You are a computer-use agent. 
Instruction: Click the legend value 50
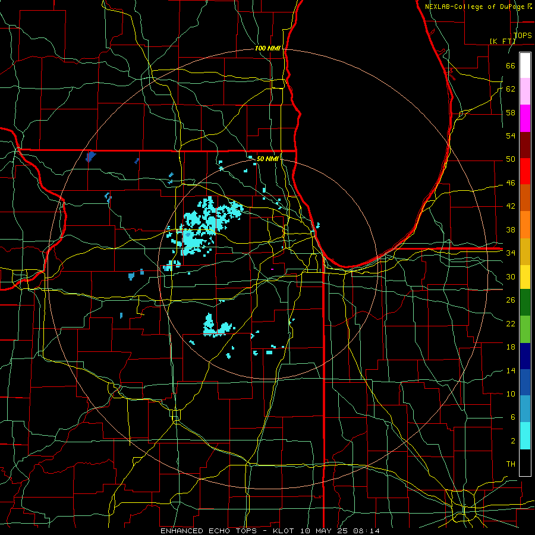click(x=511, y=159)
